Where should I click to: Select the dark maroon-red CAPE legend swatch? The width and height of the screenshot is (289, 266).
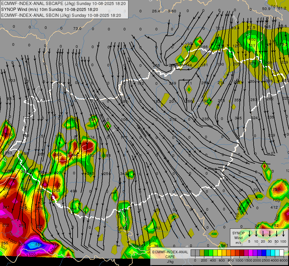point(242,253)
